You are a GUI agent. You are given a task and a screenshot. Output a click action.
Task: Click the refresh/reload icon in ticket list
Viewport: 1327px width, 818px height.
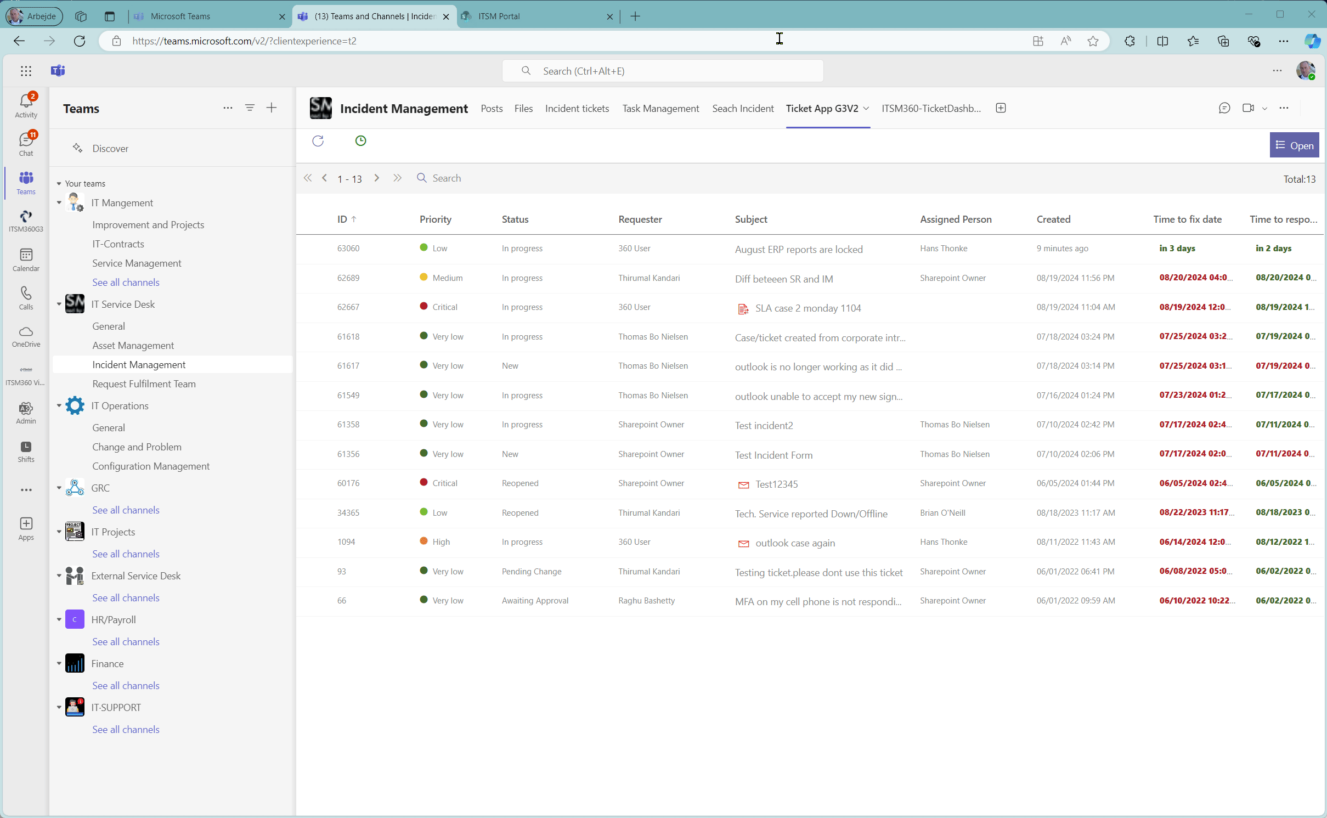coord(318,141)
